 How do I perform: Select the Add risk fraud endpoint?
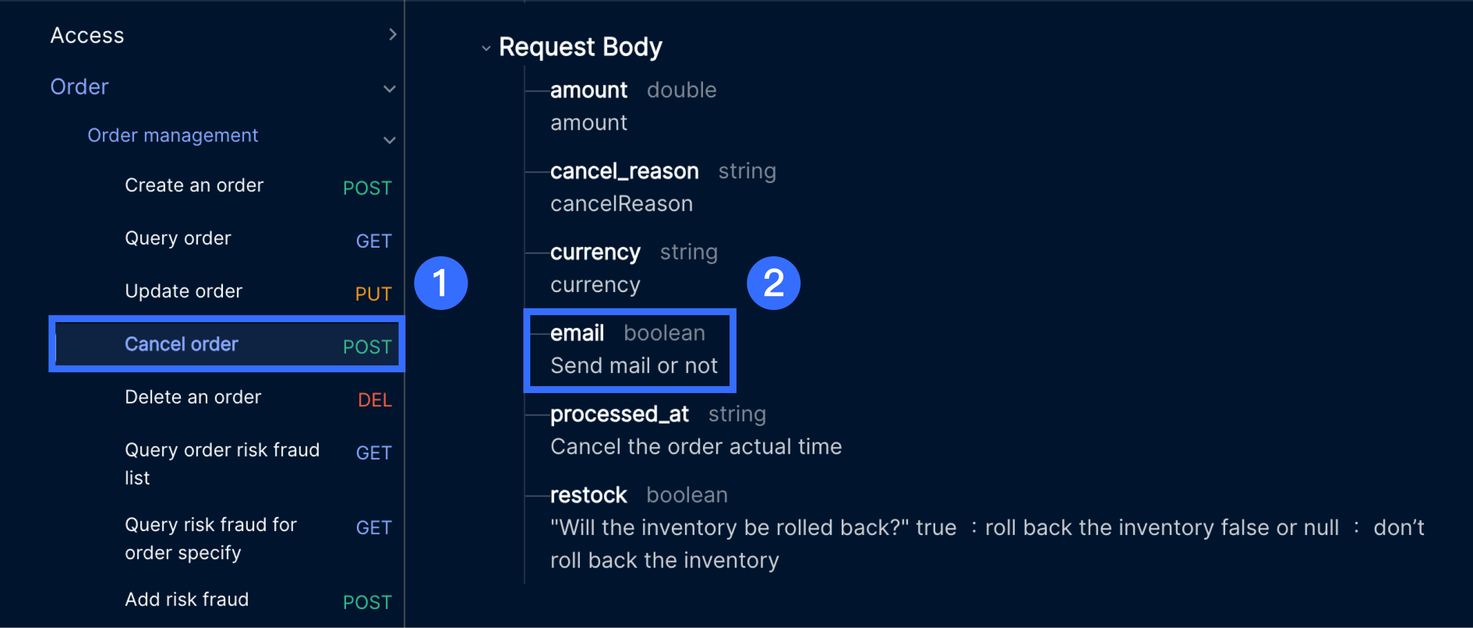click(187, 600)
